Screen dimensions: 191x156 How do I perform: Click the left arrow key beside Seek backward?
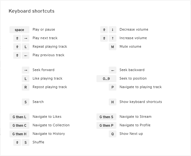tap(113, 70)
